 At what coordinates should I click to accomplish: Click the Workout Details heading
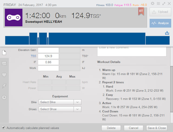(109, 62)
